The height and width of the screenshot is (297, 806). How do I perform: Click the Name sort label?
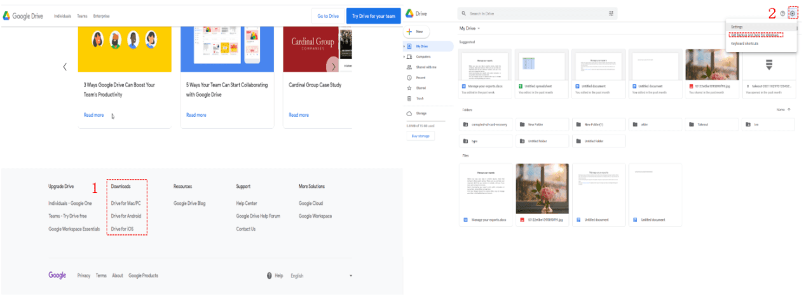[781, 110]
